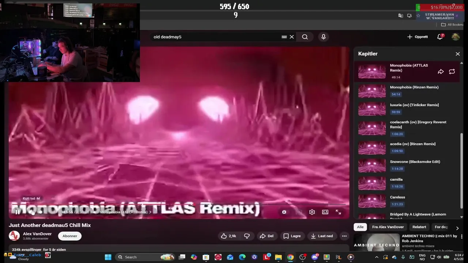The height and width of the screenshot is (263, 468).
Task: Bookmark this page with the star icon
Action: click(418, 16)
